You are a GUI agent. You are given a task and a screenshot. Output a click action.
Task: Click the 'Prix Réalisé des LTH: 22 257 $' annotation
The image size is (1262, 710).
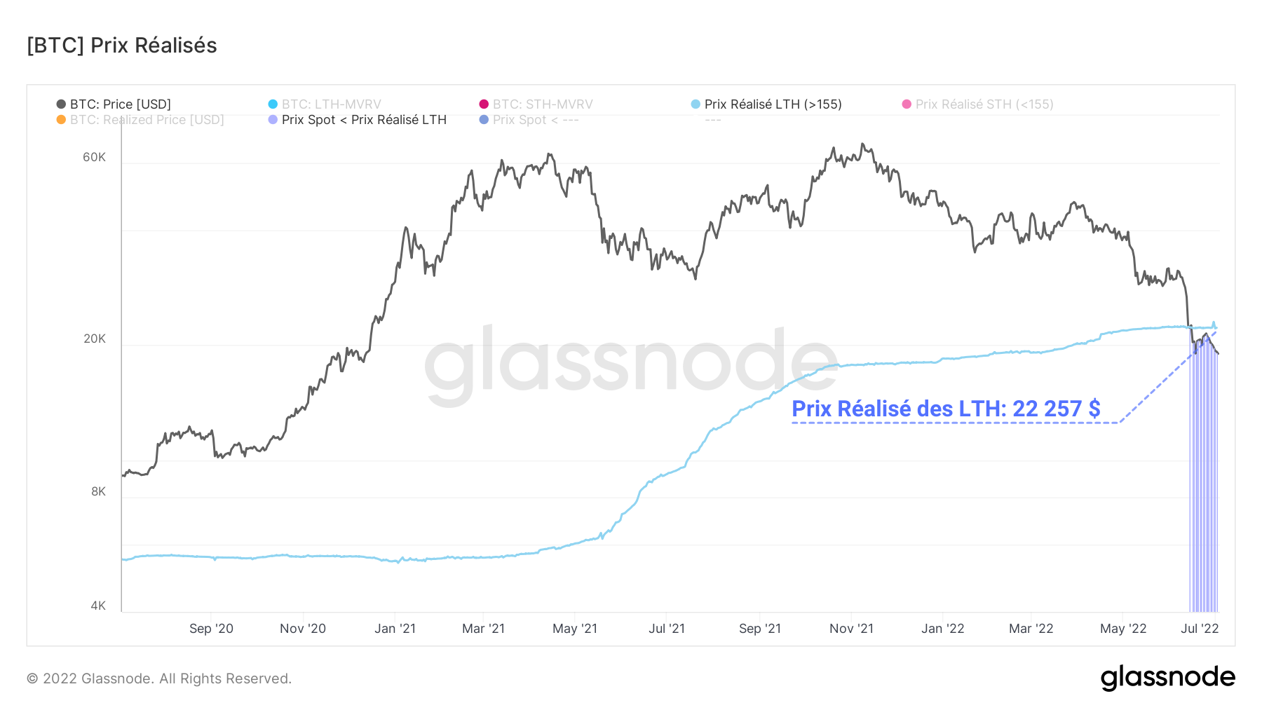click(946, 409)
